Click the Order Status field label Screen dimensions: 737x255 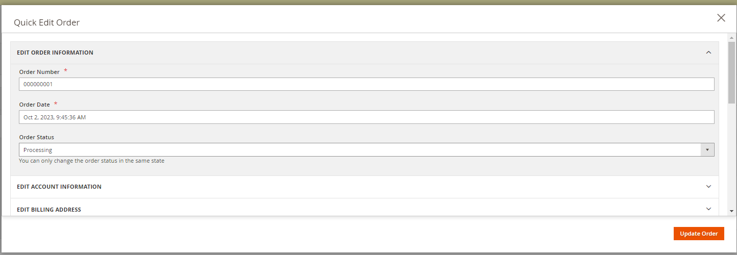(36, 137)
